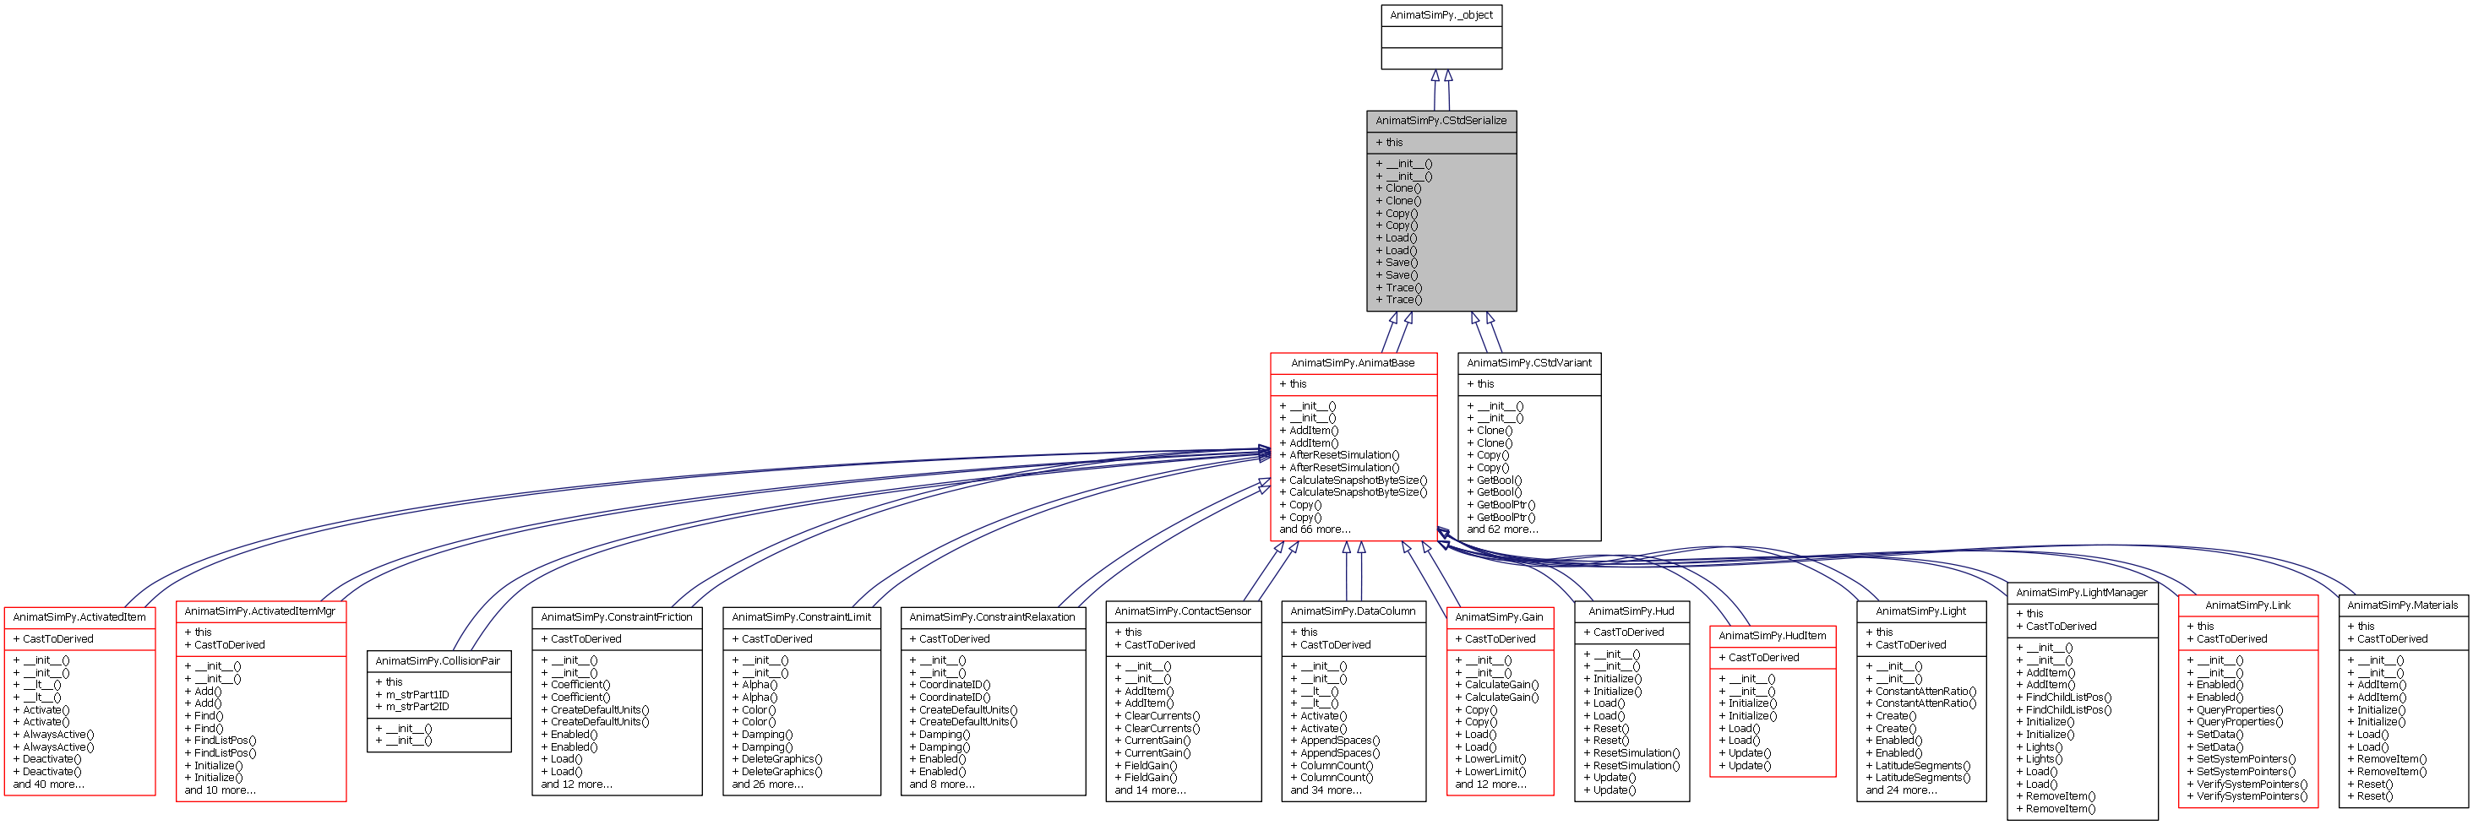
Task: Click 'and 24 more...' in Light box
Action: pyautogui.click(x=1901, y=790)
